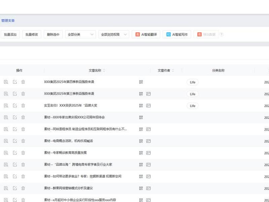Screen dimensions: 269x202
Task: Launch AI智能翻译
Action: point(146,34)
